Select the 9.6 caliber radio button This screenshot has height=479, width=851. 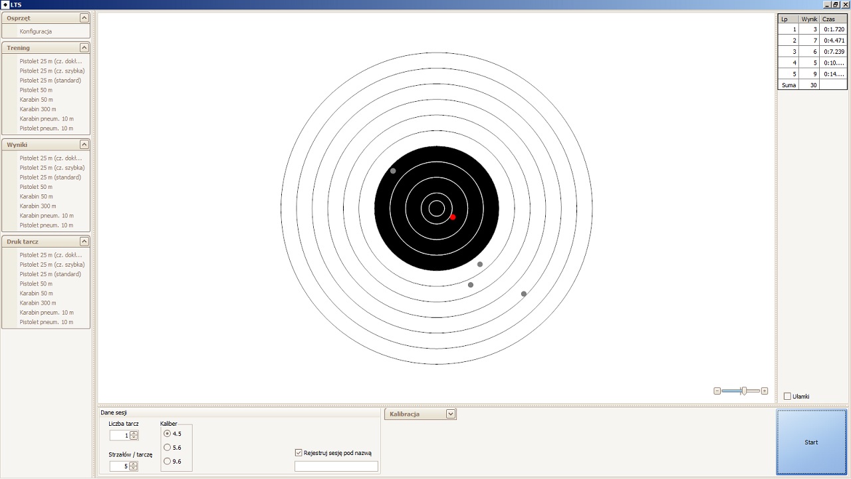click(168, 462)
